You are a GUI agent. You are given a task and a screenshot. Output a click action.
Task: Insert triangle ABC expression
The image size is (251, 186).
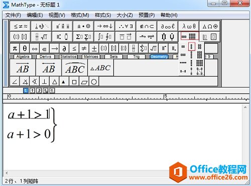pos(101,67)
